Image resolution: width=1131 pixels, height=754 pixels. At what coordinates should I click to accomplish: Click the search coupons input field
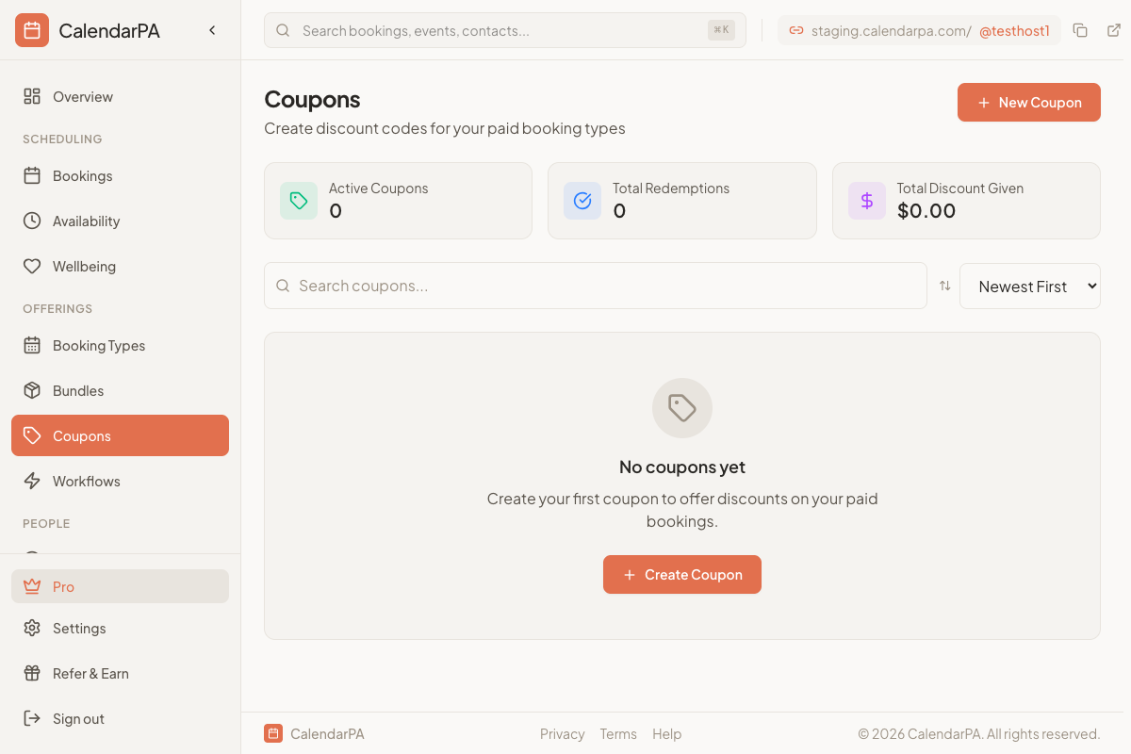tap(594, 285)
